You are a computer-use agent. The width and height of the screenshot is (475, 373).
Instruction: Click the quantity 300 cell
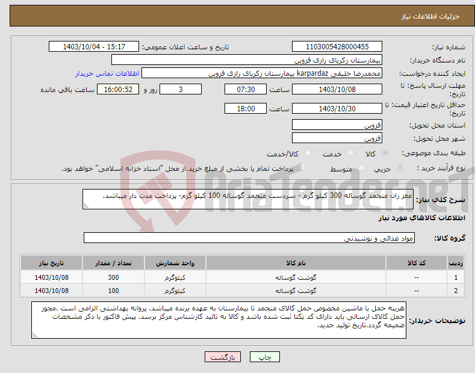coord(113,277)
